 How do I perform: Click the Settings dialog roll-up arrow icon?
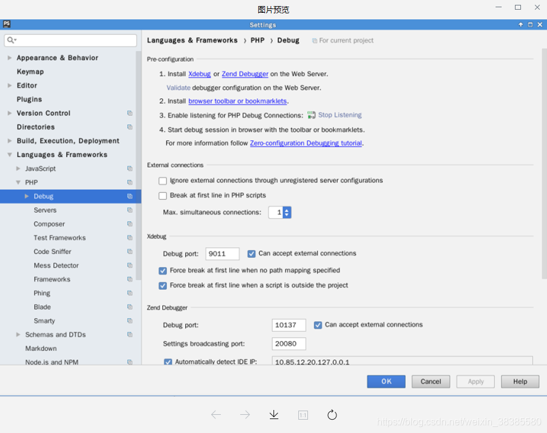point(520,24)
